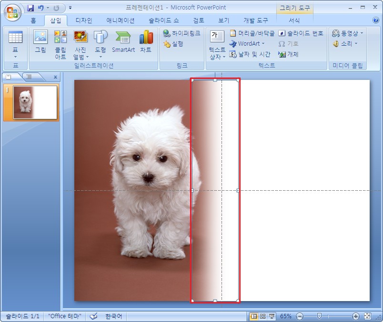Switch to Slide Sorter view in status bar
Viewport: 383px width, 322px height.
click(262, 316)
